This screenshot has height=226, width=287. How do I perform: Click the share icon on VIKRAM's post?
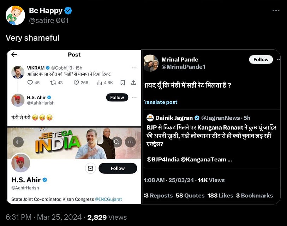(x=134, y=83)
